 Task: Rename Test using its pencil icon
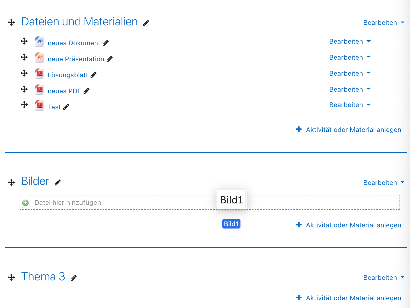pyautogui.click(x=66, y=107)
